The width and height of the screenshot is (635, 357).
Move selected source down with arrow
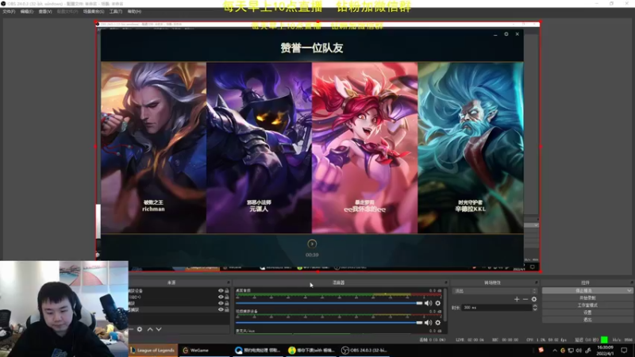[x=159, y=329]
